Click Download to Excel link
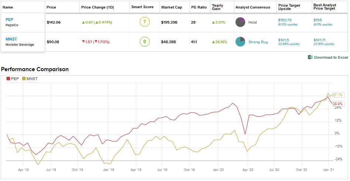This screenshot has width=350, height=181. (331, 57)
